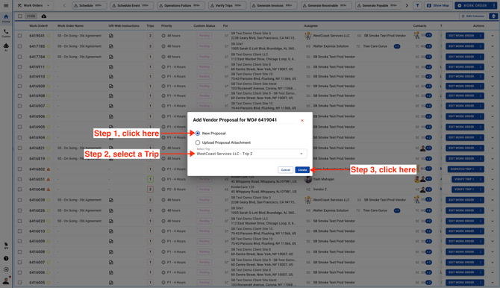The width and height of the screenshot is (500, 288).
Task: Open the Comm phone icon in sidebar
Action: 6,33
